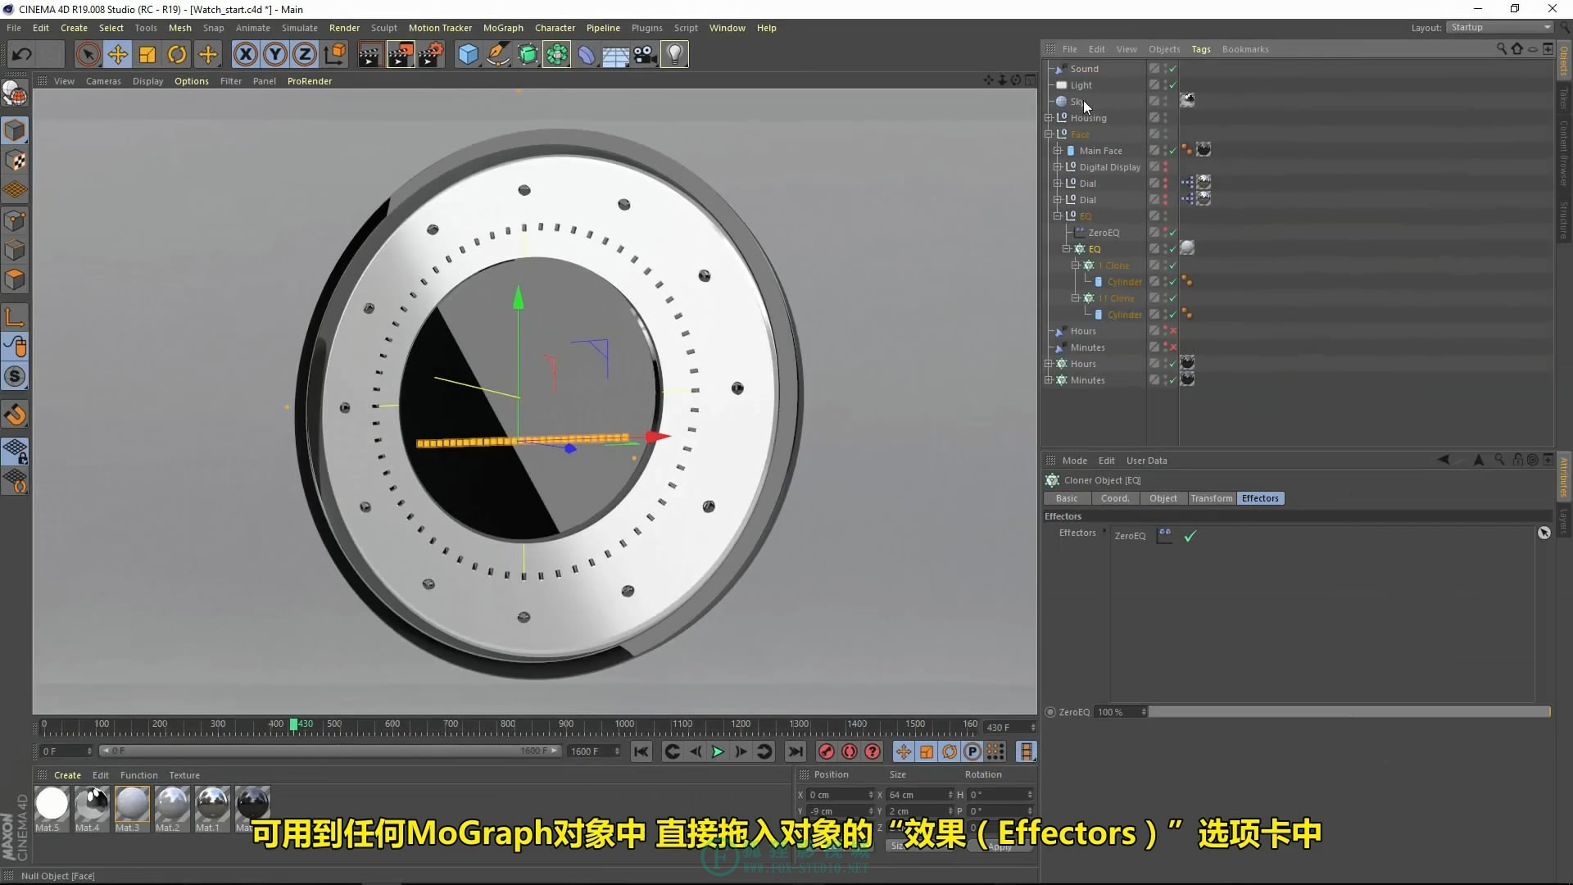
Task: Add a Camera object
Action: [x=645, y=55]
